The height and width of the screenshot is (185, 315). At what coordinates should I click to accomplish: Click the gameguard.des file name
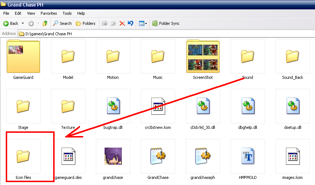pyautogui.click(x=68, y=177)
